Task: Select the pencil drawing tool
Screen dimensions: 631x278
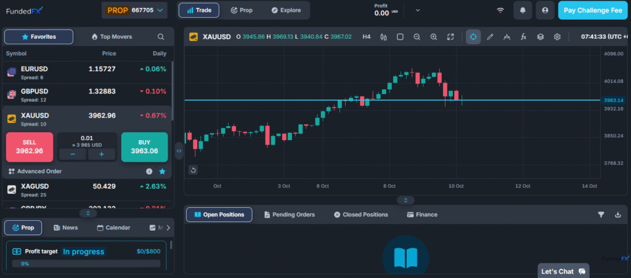Action: [x=491, y=37]
